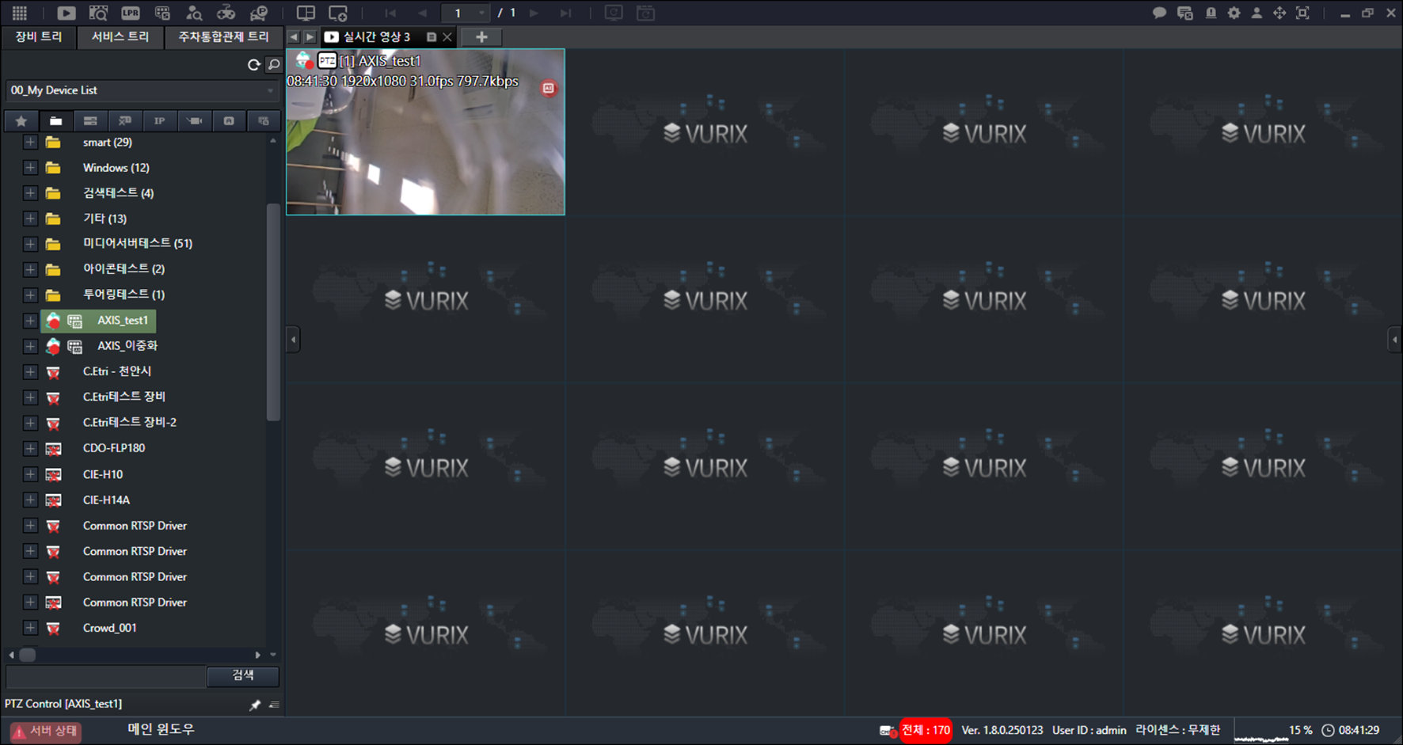
Task: Expand the 미디어서버테스트 (51) folder
Action: point(30,244)
